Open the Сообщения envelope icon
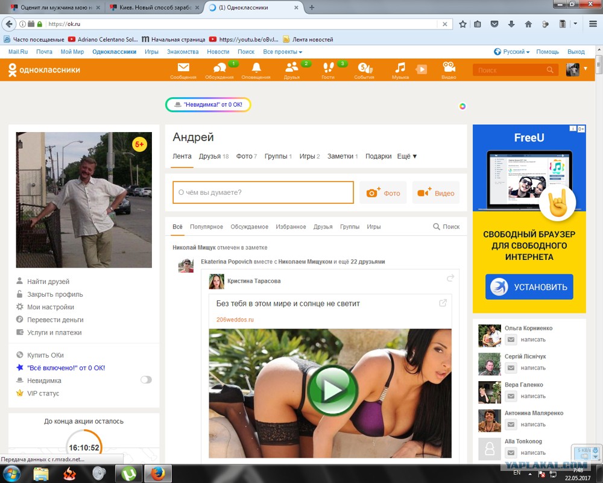Viewport: 603px width, 483px height. [x=183, y=68]
